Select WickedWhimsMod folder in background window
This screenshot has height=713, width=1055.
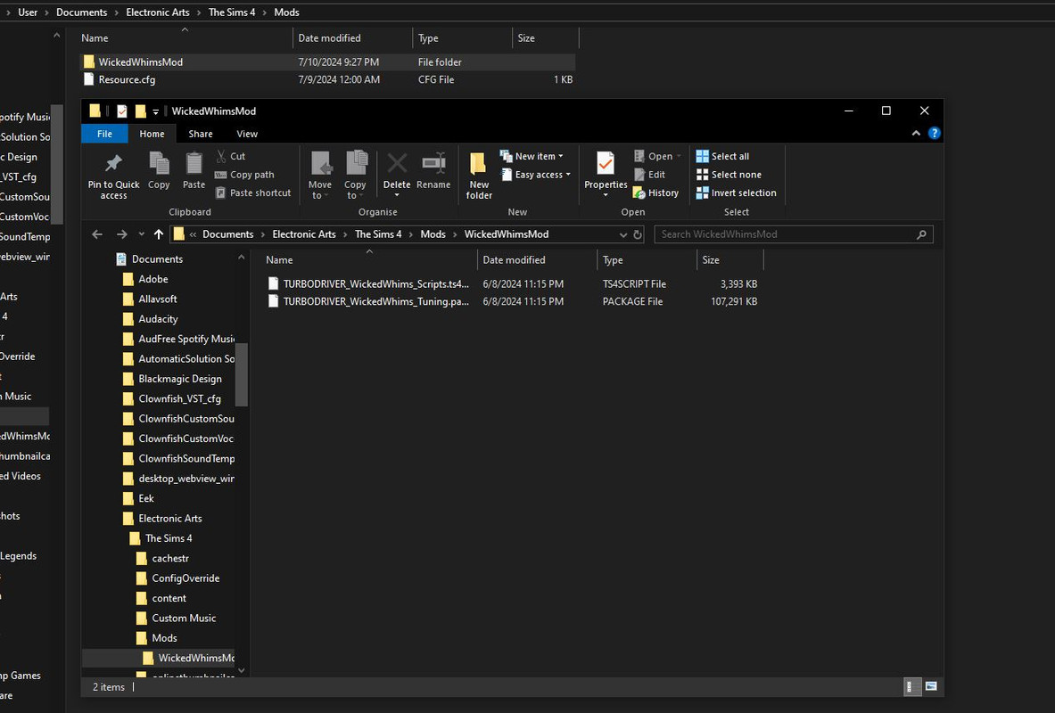click(327, 61)
